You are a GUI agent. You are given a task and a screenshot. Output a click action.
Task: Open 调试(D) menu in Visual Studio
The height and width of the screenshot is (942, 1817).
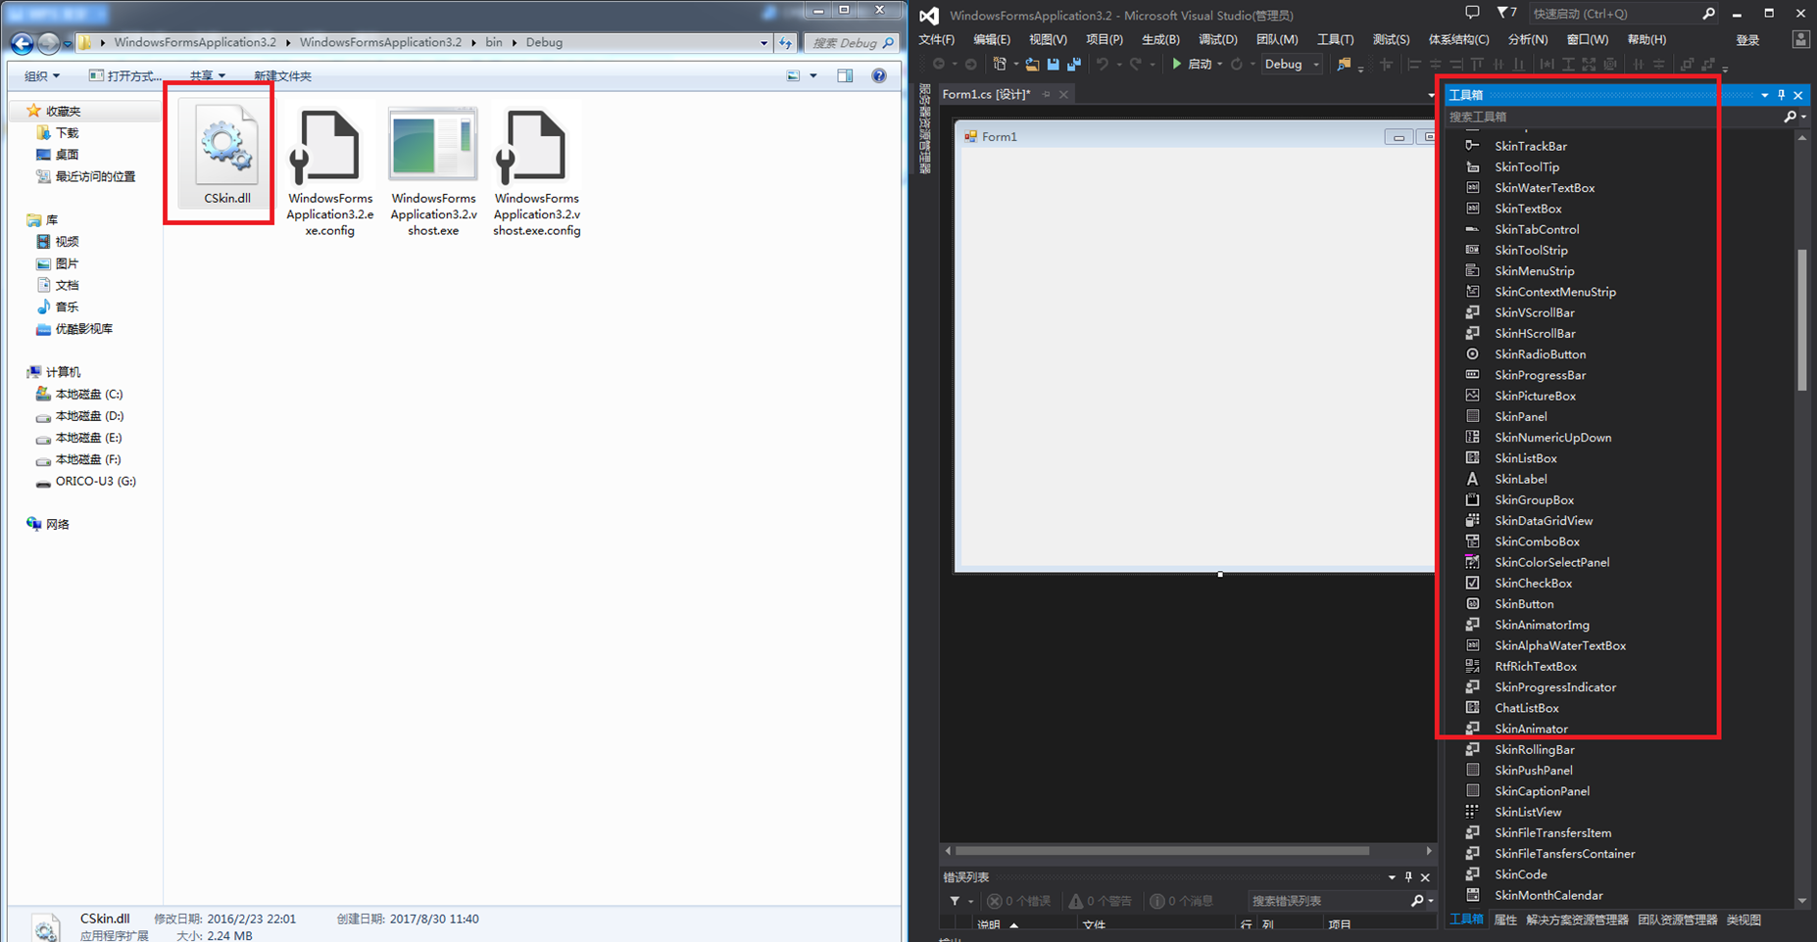coord(1217,39)
